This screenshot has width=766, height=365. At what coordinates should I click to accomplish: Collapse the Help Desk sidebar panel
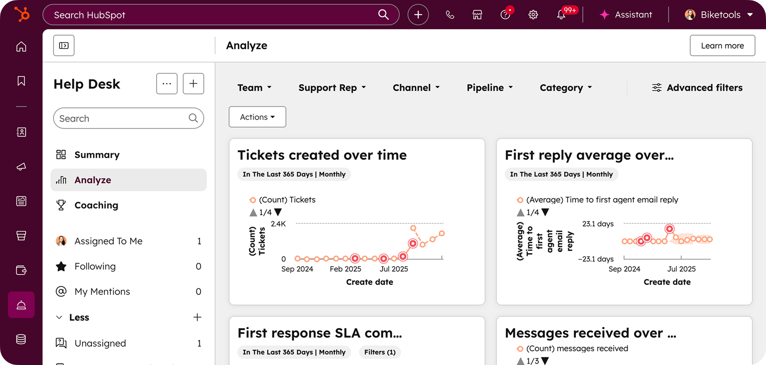click(64, 46)
